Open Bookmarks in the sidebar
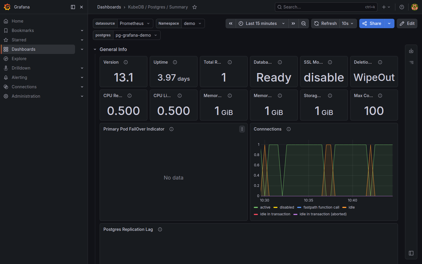The width and height of the screenshot is (422, 264). [23, 31]
